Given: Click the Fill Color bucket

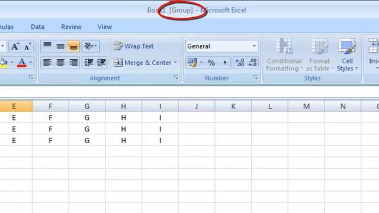Looking at the screenshot, I should tap(4, 63).
